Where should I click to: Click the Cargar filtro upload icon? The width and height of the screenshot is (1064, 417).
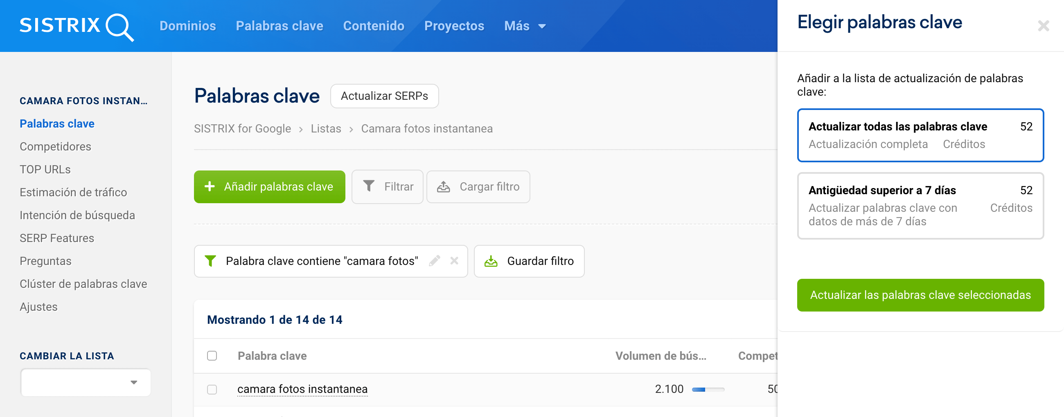[x=443, y=187]
